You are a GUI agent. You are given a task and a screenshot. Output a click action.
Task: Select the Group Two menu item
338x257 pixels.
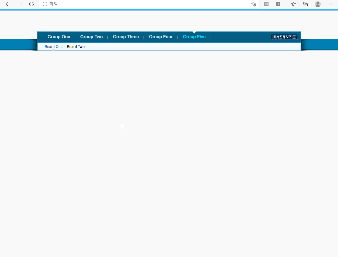pyautogui.click(x=91, y=37)
